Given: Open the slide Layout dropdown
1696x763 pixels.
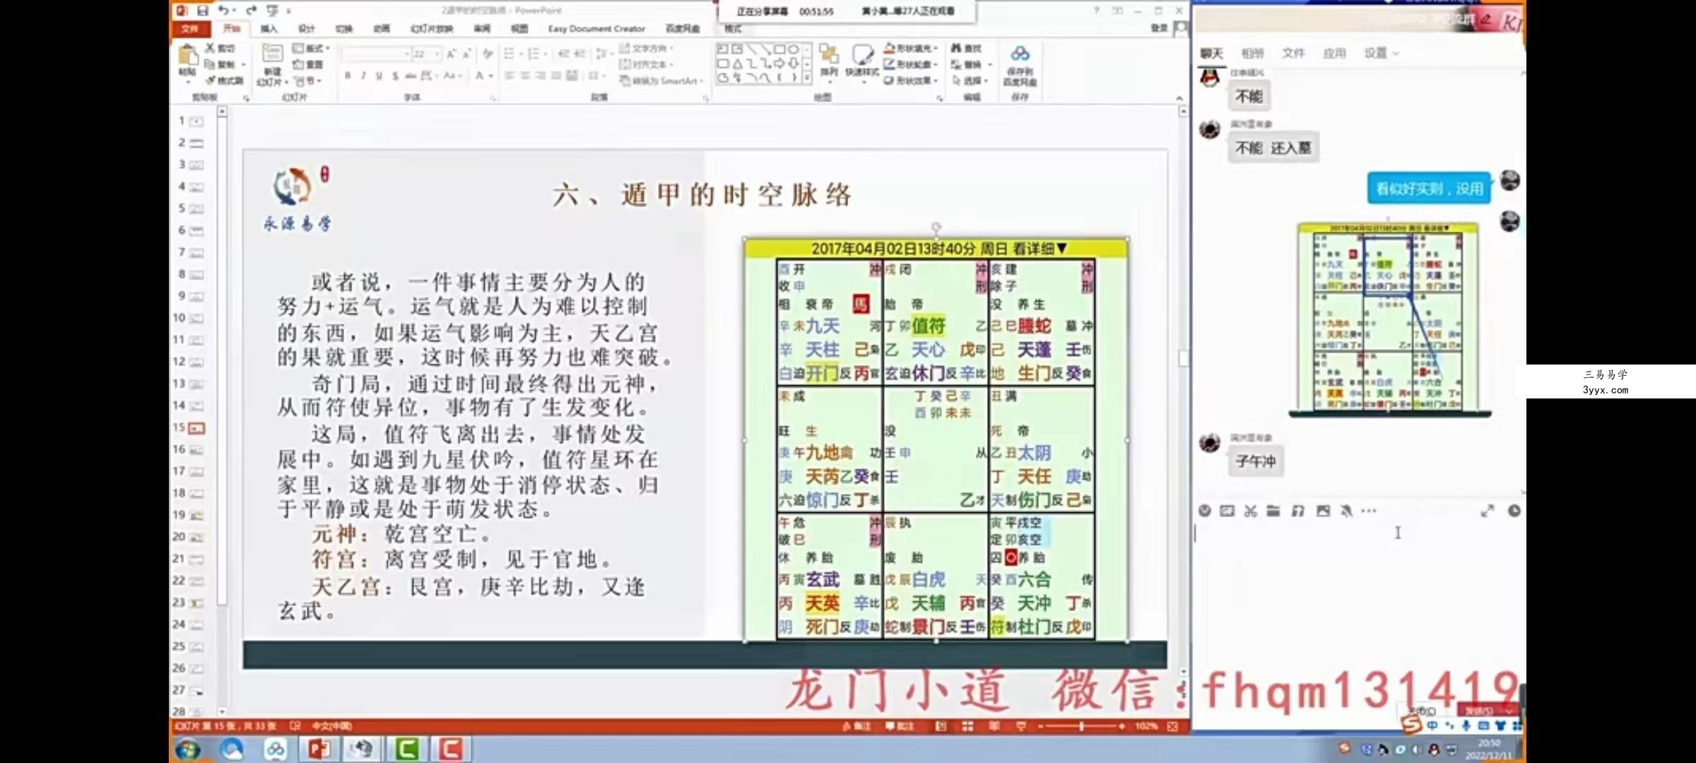Looking at the screenshot, I should point(311,48).
